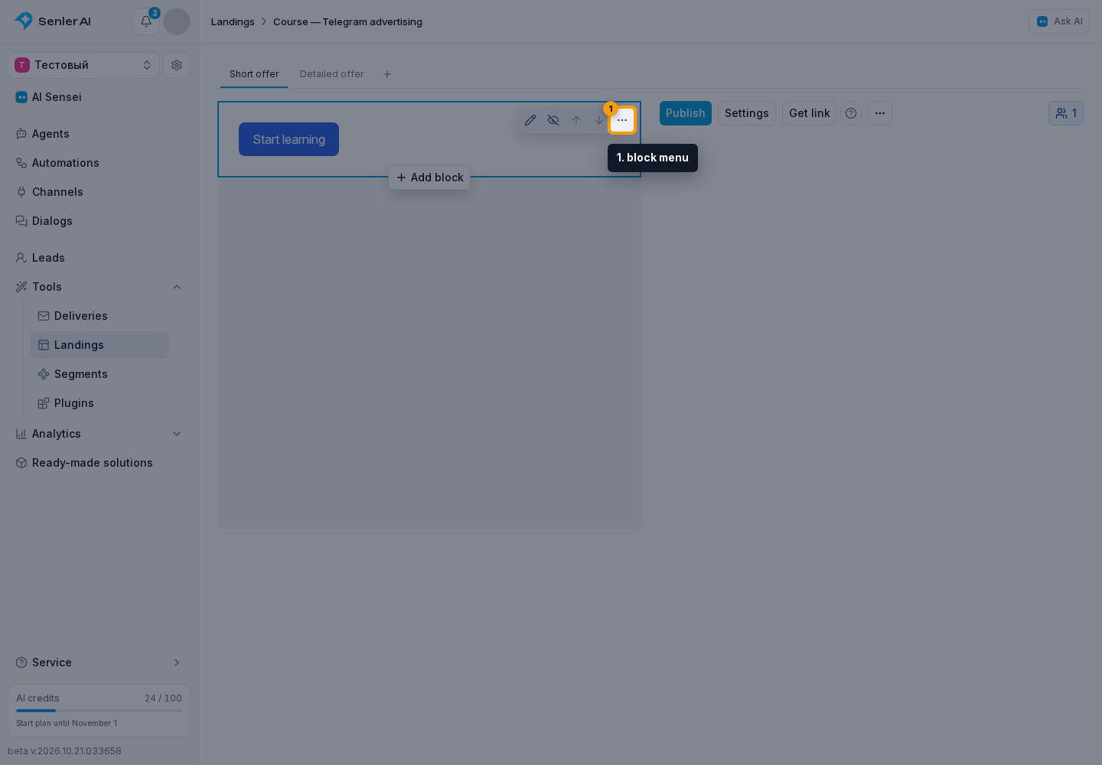Add a new landing tab with plus

click(387, 74)
